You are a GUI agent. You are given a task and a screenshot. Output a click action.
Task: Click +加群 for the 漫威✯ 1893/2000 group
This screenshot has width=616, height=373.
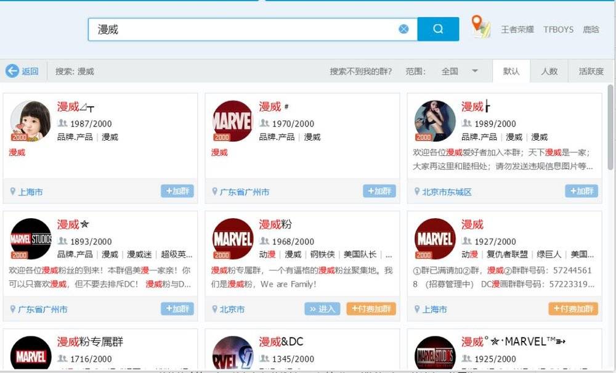click(x=177, y=308)
